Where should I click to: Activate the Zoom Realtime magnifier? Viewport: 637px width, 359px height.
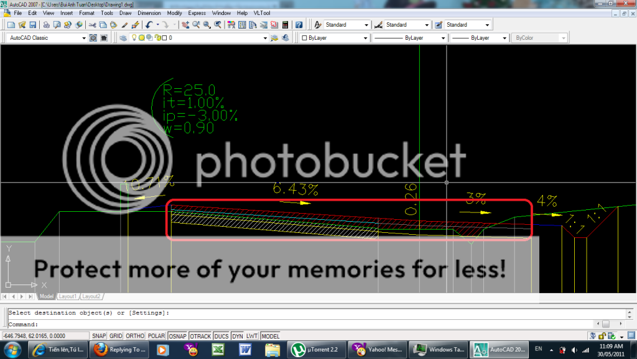point(196,25)
